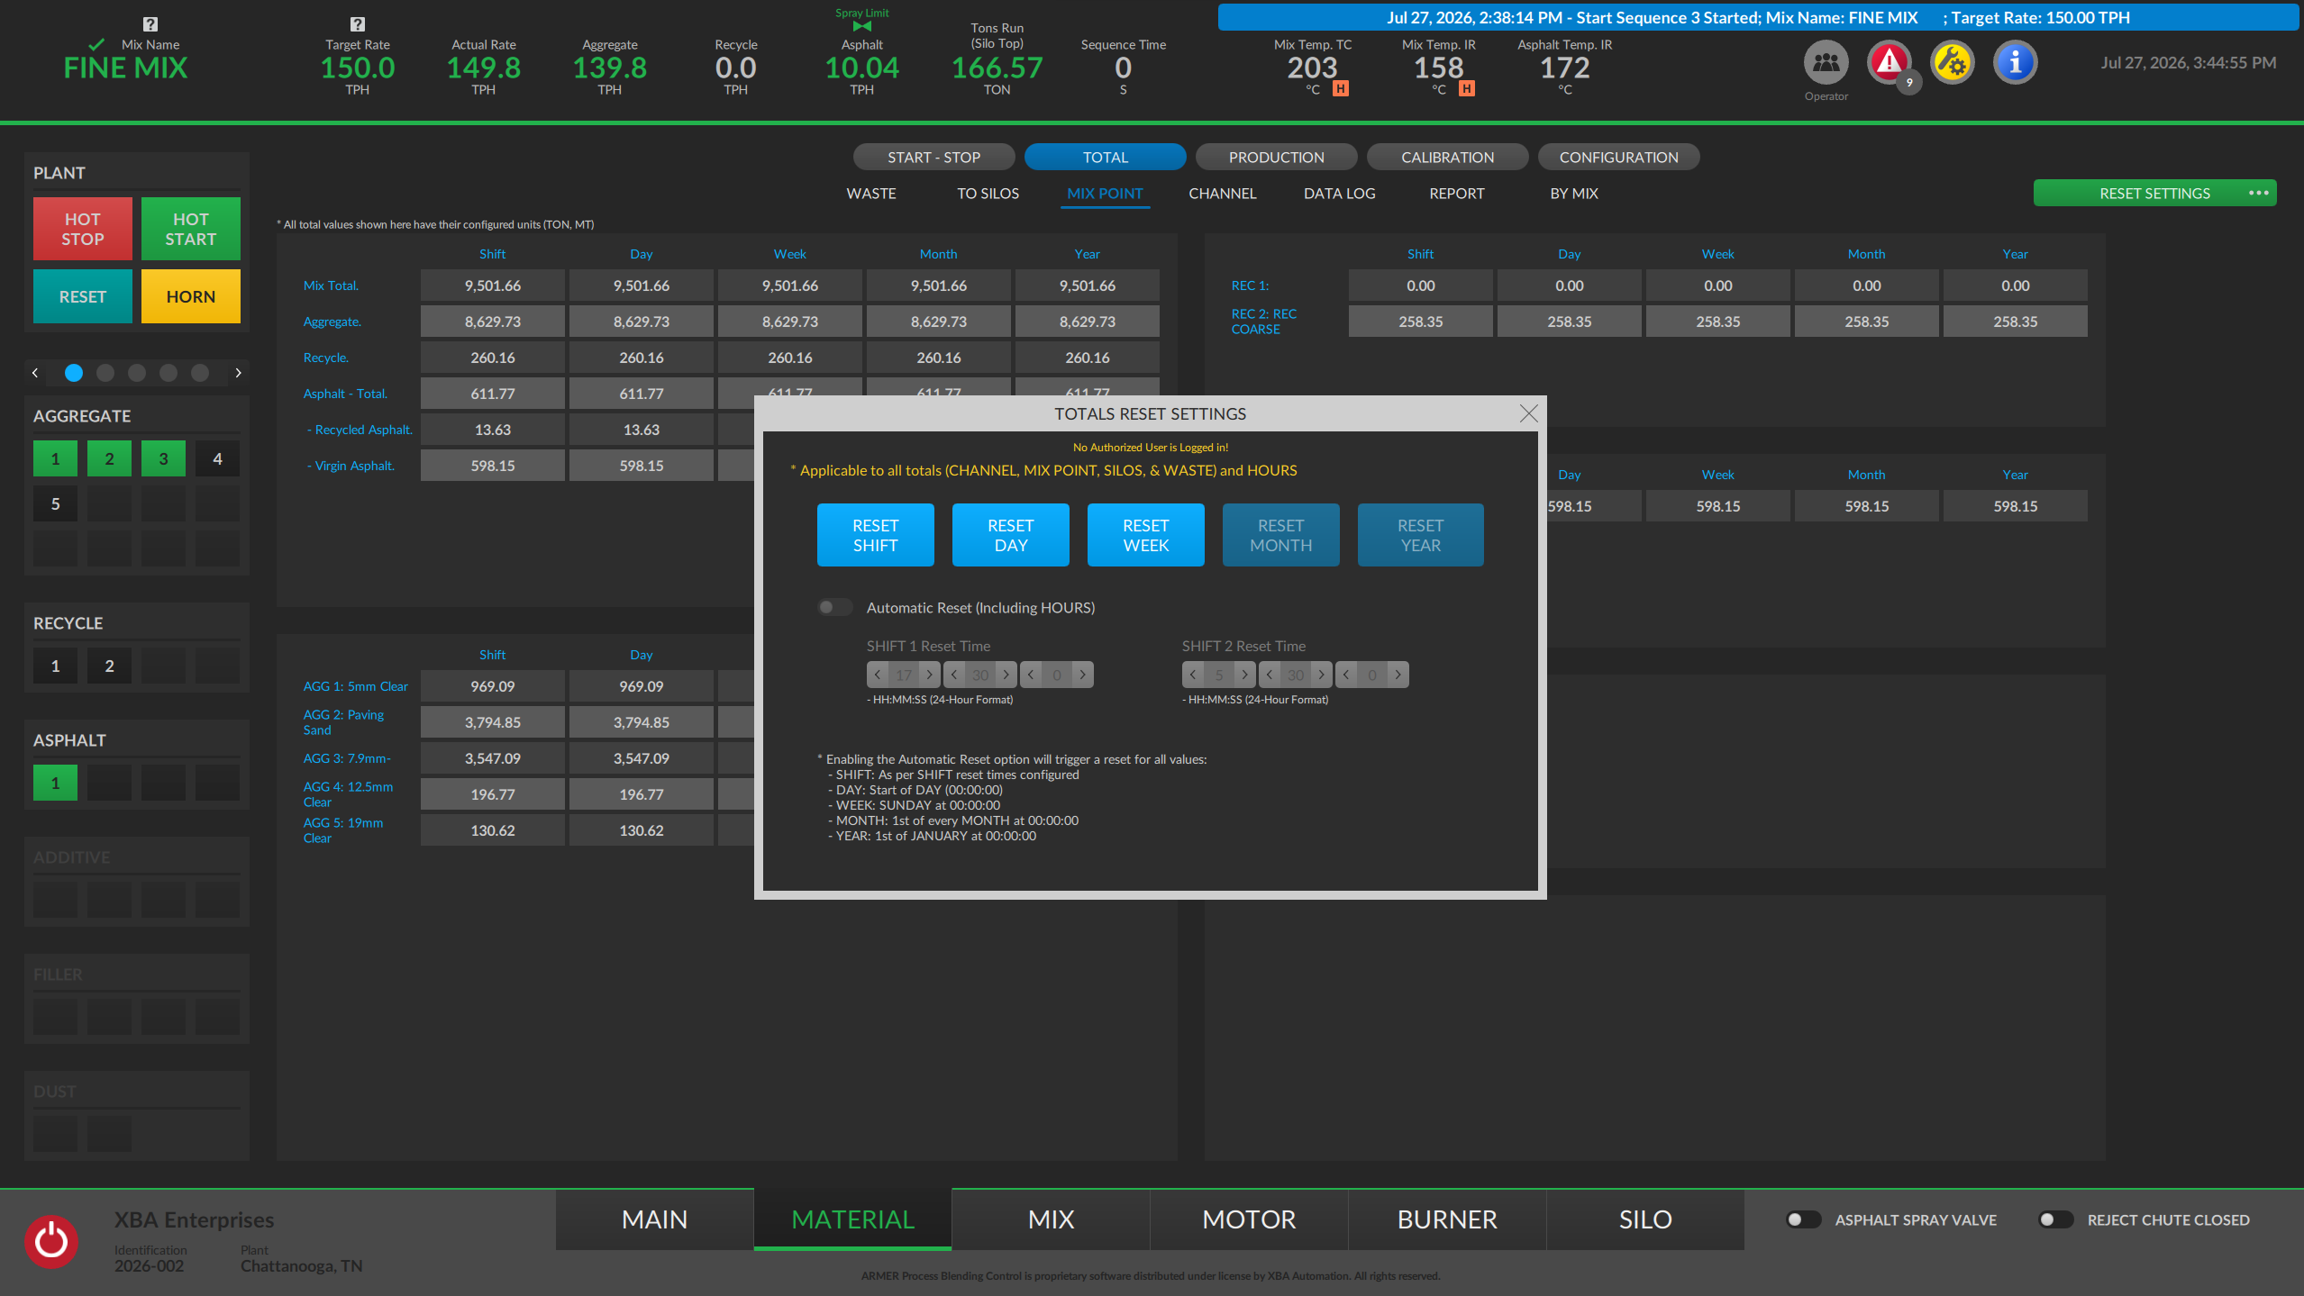Click the blue event log message banner

[1758, 17]
